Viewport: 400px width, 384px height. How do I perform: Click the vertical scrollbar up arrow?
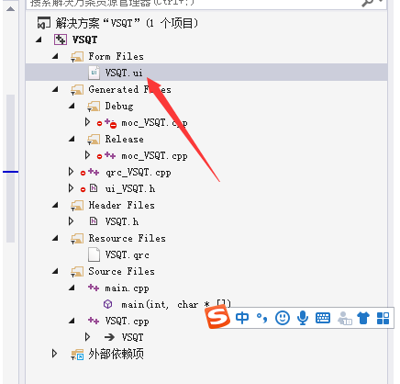(x=11, y=9)
